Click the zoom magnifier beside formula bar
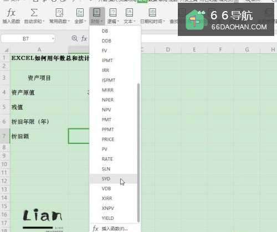 pos(74,38)
